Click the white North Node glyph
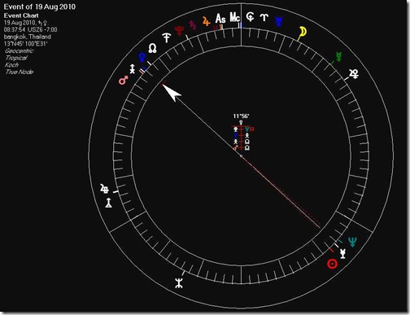This screenshot has height=315, width=410. (153, 48)
